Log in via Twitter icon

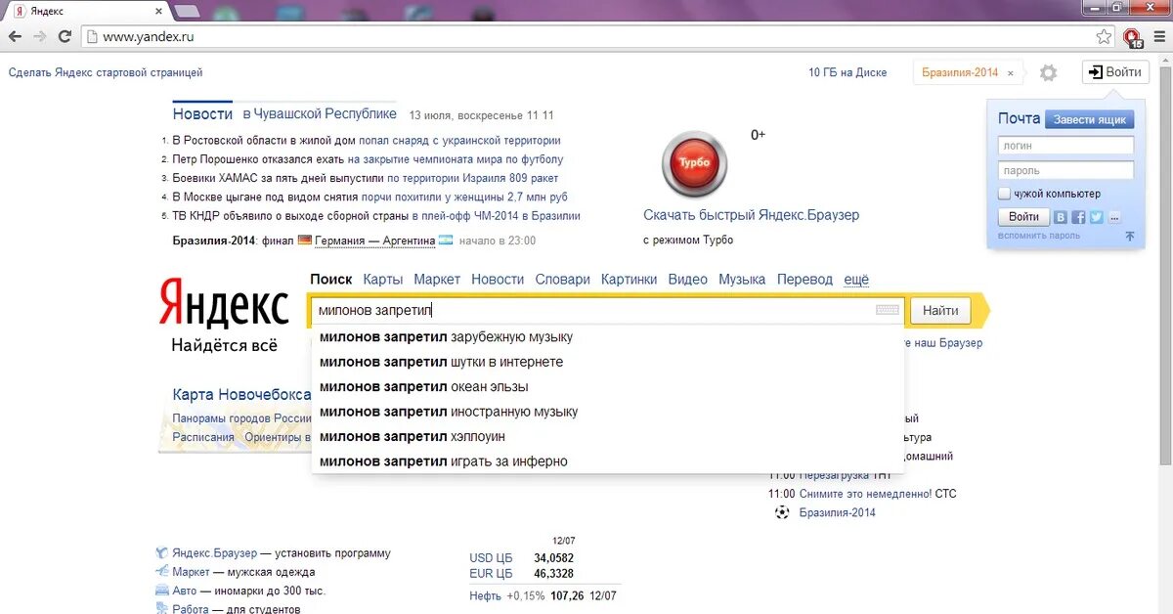click(1096, 217)
